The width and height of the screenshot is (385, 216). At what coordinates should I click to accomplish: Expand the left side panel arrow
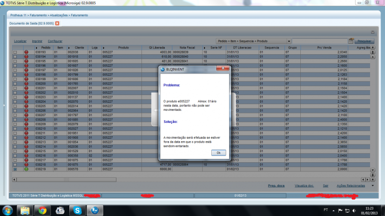(4, 105)
